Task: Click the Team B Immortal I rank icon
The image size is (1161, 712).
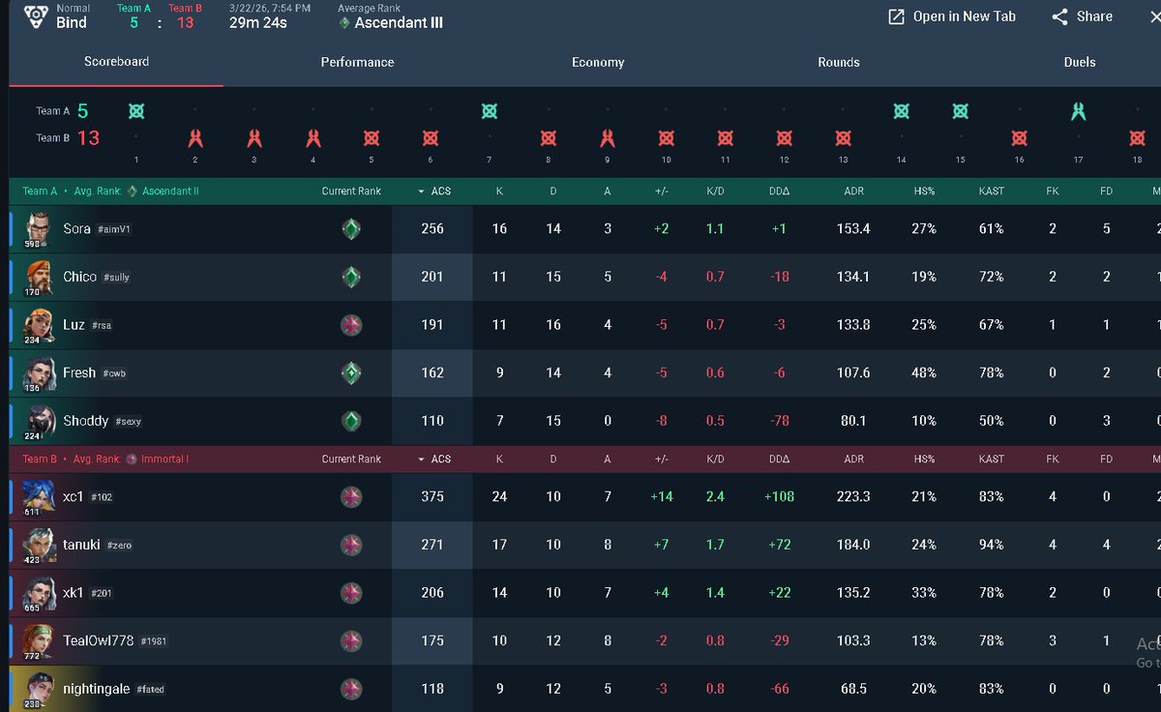Action: coord(133,460)
